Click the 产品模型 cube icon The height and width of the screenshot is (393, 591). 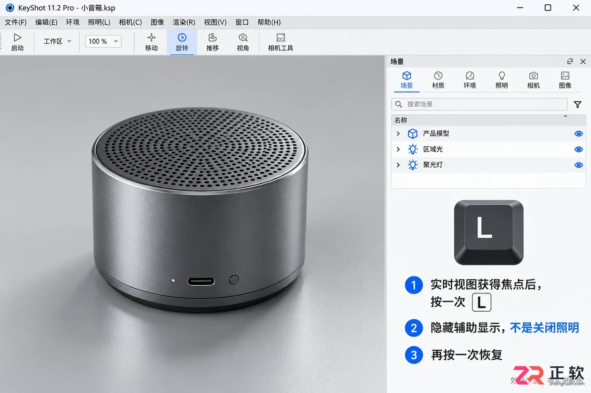click(x=412, y=134)
